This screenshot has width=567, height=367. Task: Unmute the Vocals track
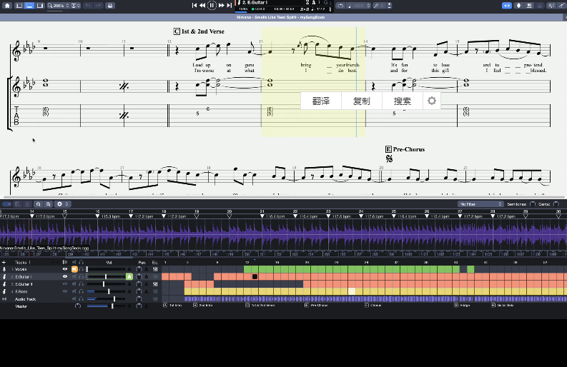[x=74, y=269]
